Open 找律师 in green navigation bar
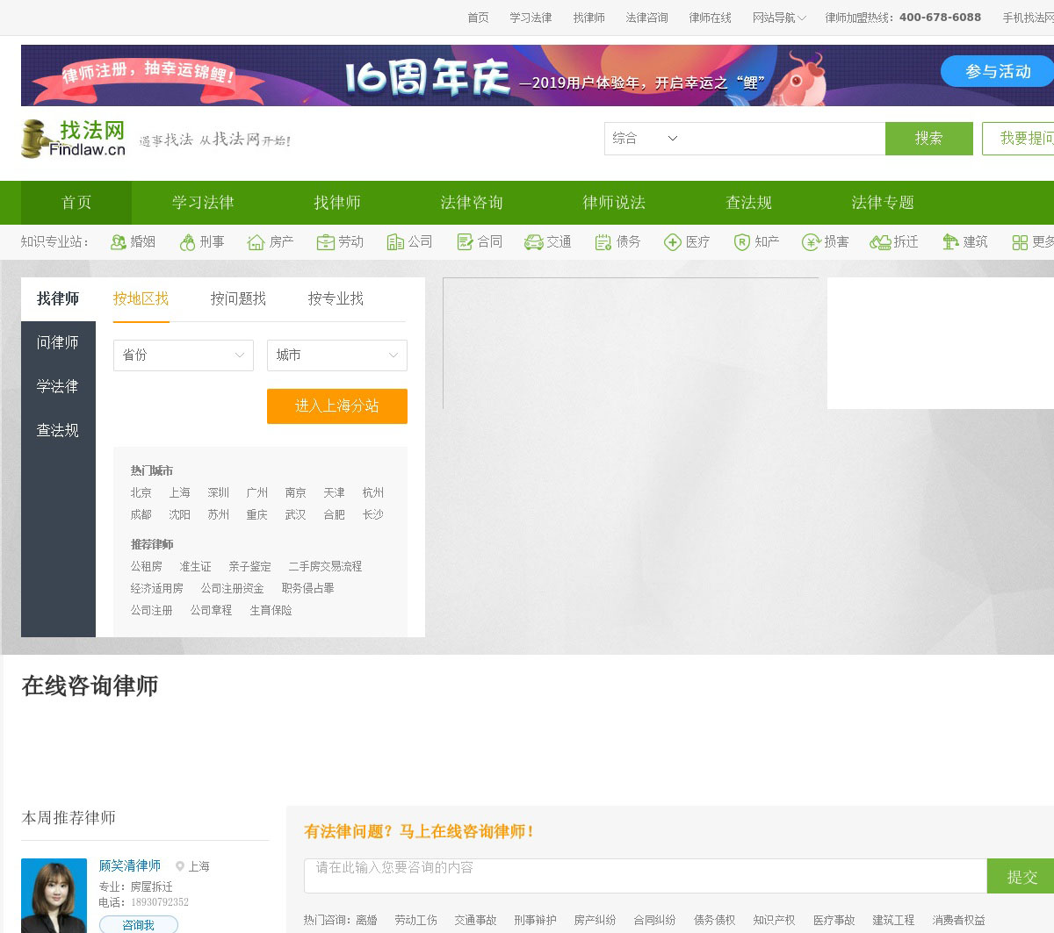1054x933 pixels. click(337, 203)
